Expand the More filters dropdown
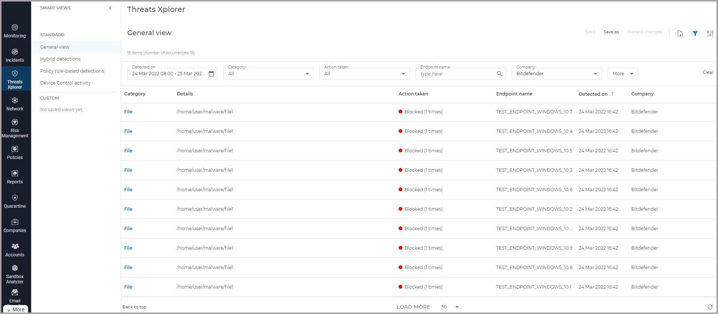Image resolution: width=718 pixels, height=314 pixels. (622, 74)
